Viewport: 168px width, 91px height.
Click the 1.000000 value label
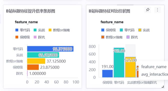click(38, 74)
